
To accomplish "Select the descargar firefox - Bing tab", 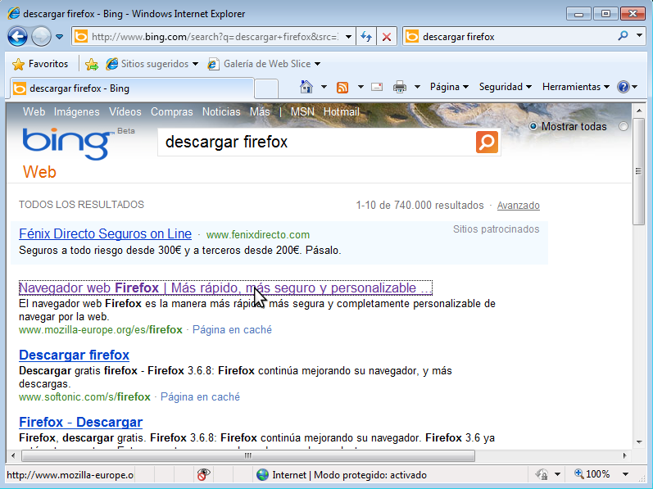I will click(x=133, y=88).
